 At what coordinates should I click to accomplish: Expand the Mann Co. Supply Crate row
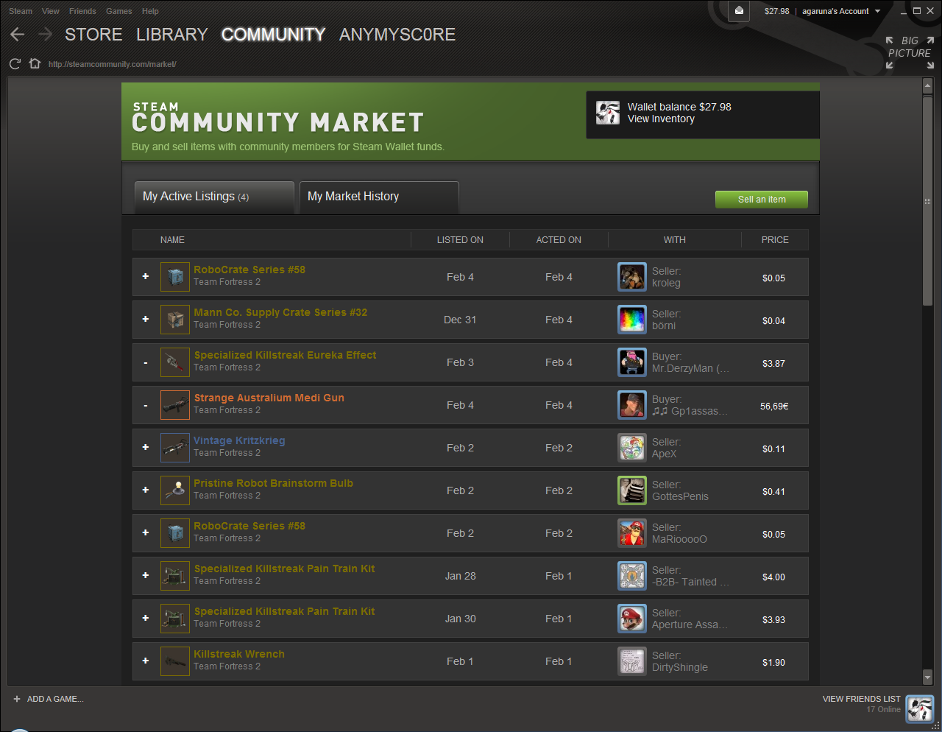(146, 319)
